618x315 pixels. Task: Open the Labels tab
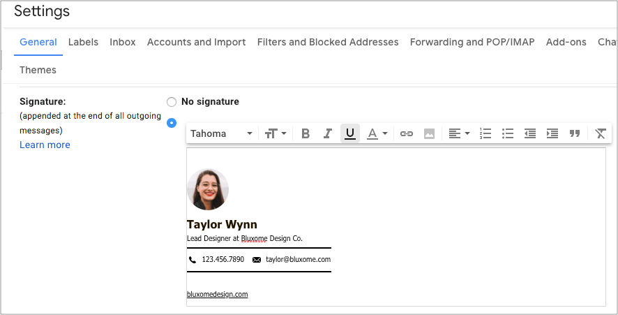click(x=83, y=42)
